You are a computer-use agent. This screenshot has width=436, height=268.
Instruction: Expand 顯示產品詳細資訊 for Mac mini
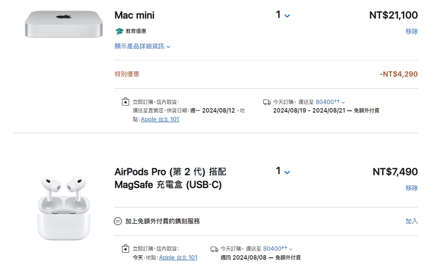point(142,46)
